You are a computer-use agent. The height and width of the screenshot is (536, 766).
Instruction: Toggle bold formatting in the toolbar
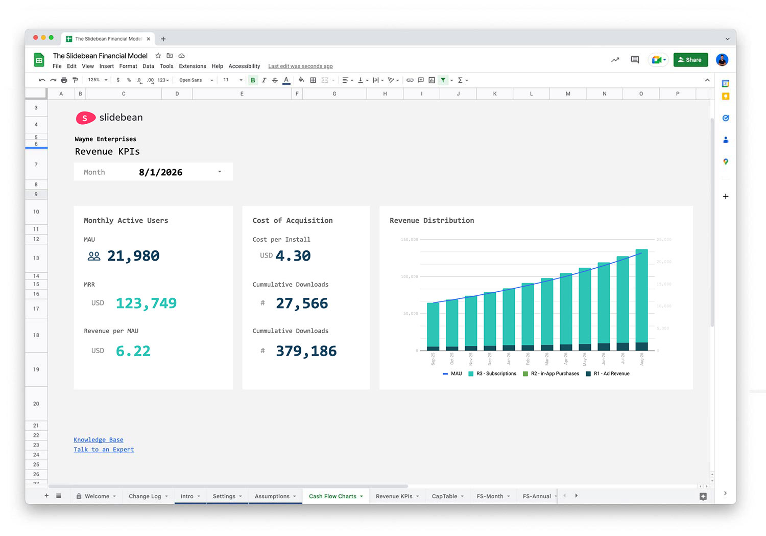(252, 80)
